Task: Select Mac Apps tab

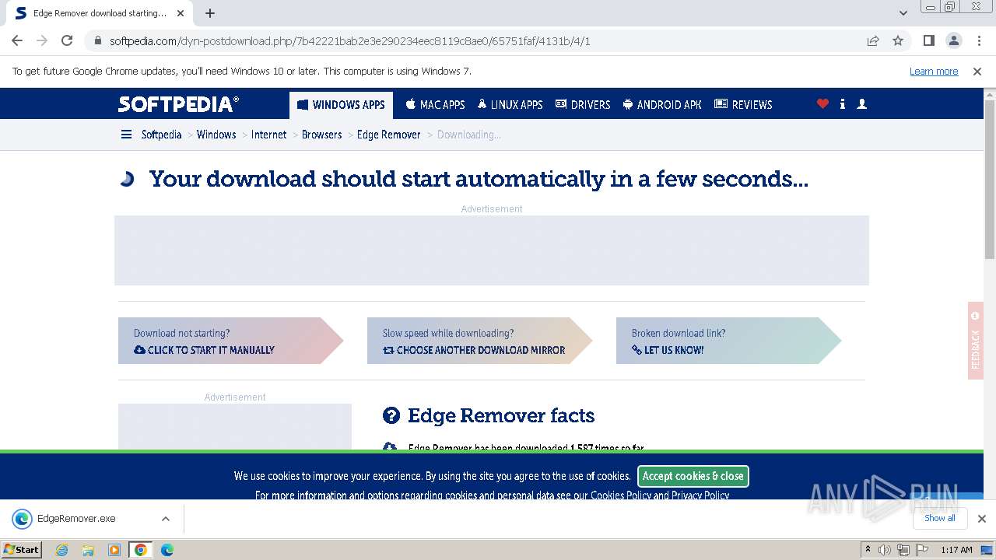Action: [435, 104]
